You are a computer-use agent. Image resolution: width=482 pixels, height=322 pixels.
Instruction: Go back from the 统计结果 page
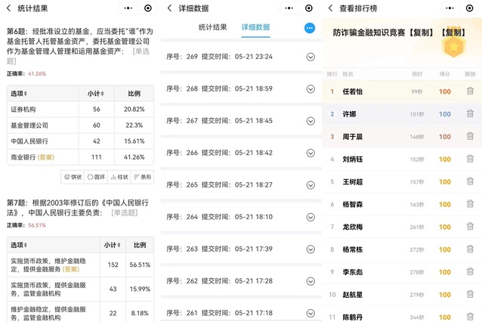(x=8, y=8)
